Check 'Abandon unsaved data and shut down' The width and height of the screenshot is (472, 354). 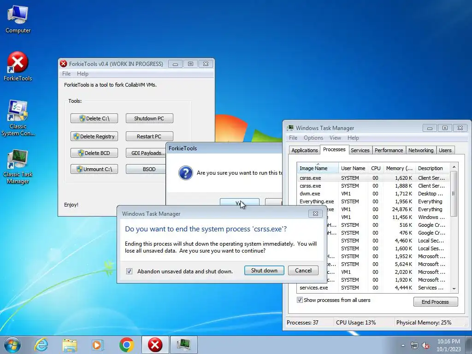coord(129,271)
